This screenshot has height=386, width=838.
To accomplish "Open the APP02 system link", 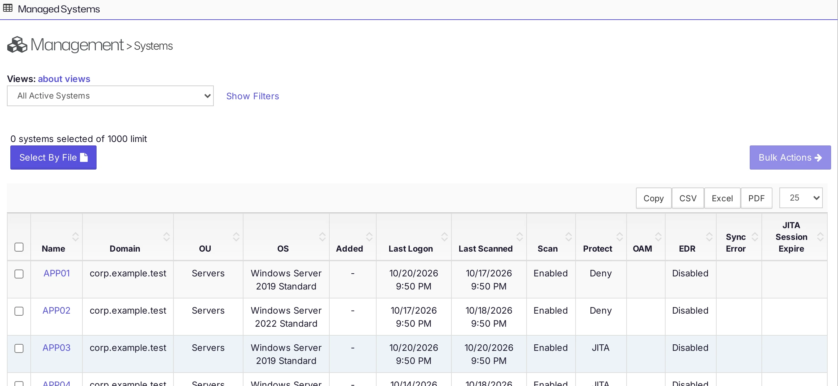I will click(57, 311).
